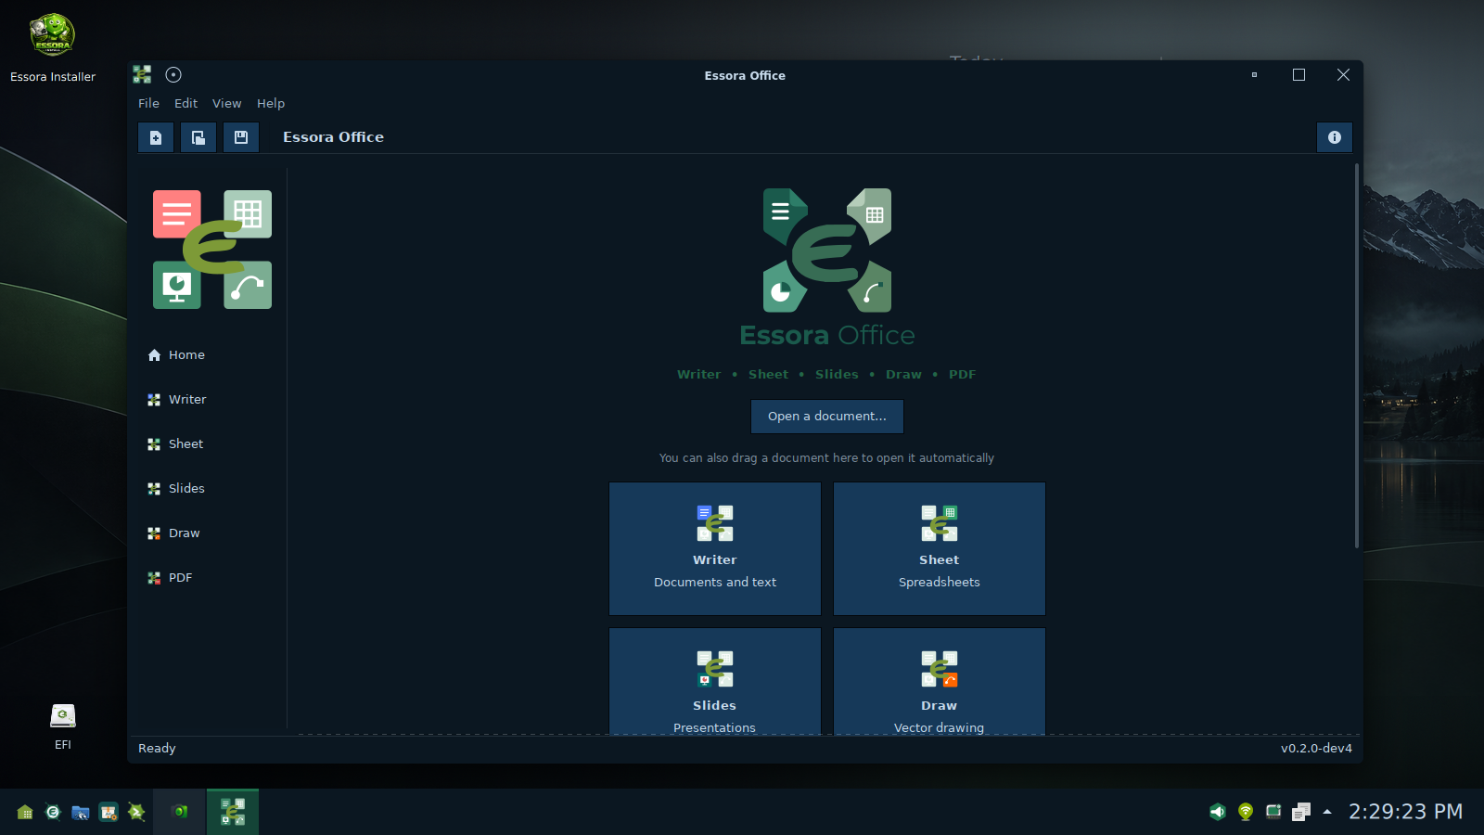
Task: Click the Essora Office window menu icon
Action: [142, 74]
